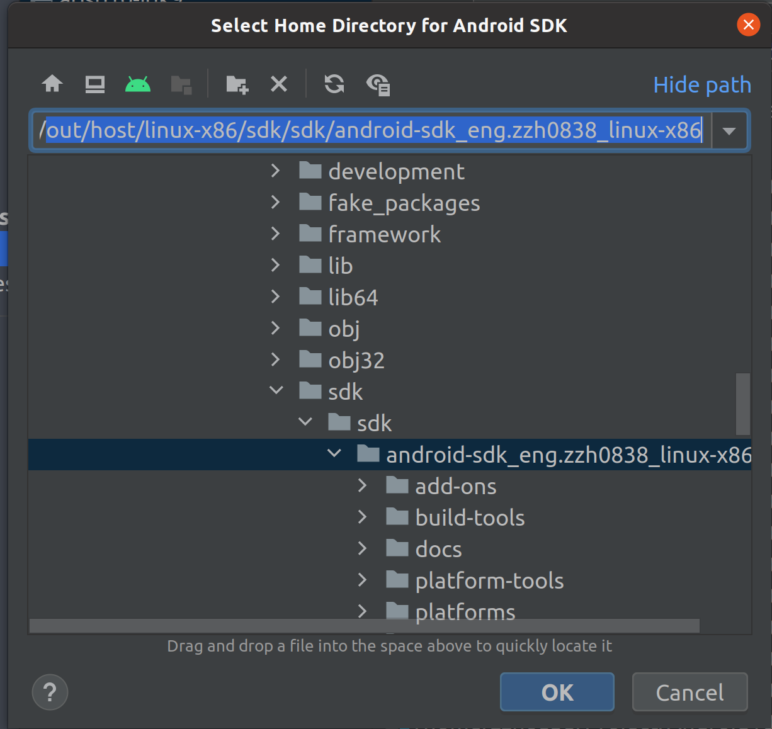This screenshot has height=729, width=772.
Task: Close the Select Home Directory dialog
Action: click(x=748, y=25)
